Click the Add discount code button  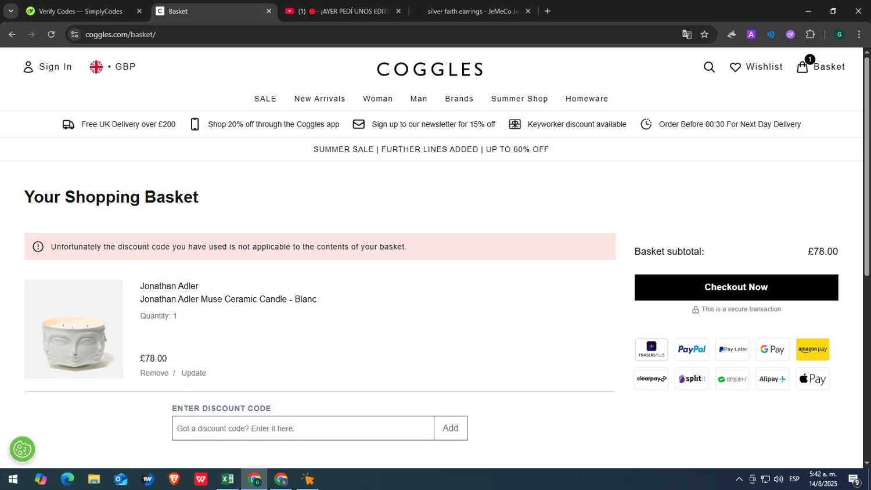point(451,428)
